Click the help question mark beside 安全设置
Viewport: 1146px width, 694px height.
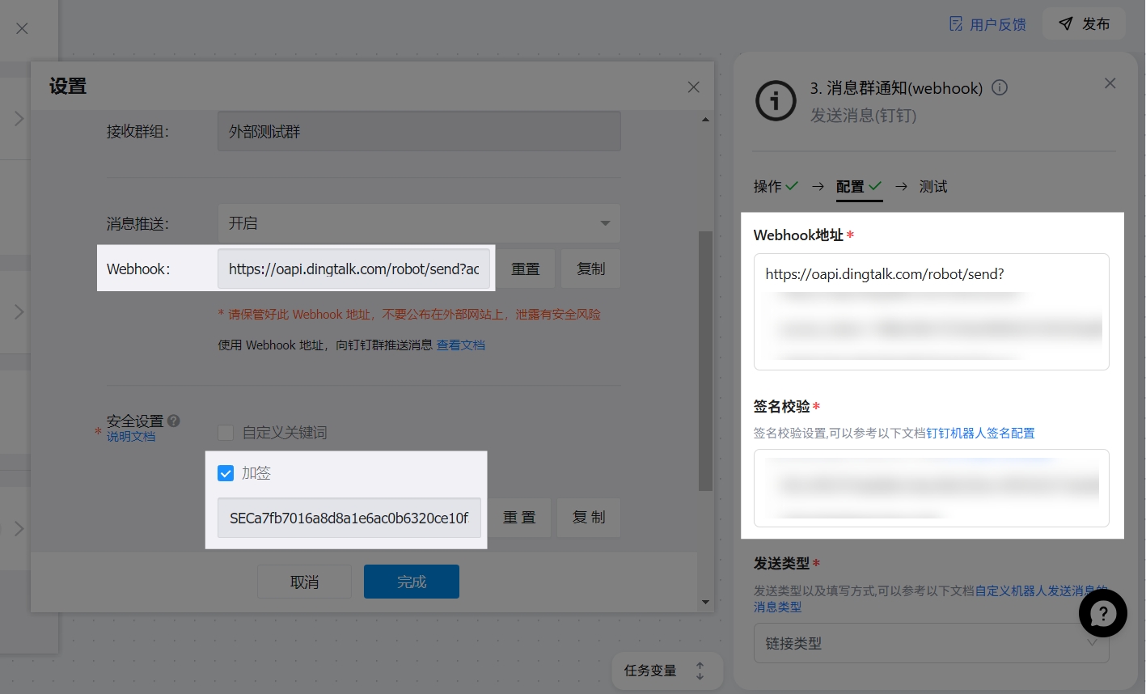click(174, 421)
